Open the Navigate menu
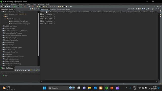Image resolution: width=162 pixels, height=91 pixels. (x=13, y=4)
